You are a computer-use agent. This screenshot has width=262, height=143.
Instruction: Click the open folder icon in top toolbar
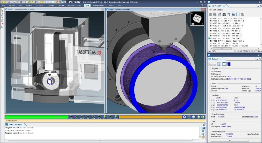(5, 2)
